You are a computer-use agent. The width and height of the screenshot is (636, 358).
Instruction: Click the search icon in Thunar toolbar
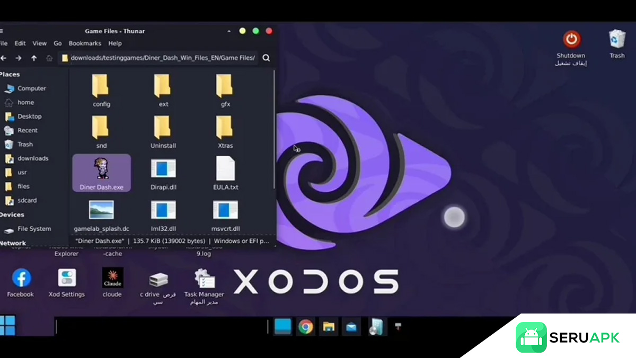point(266,58)
